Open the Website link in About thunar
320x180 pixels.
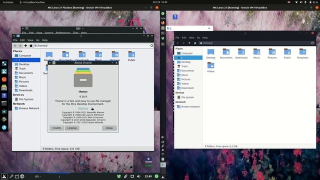[83, 108]
